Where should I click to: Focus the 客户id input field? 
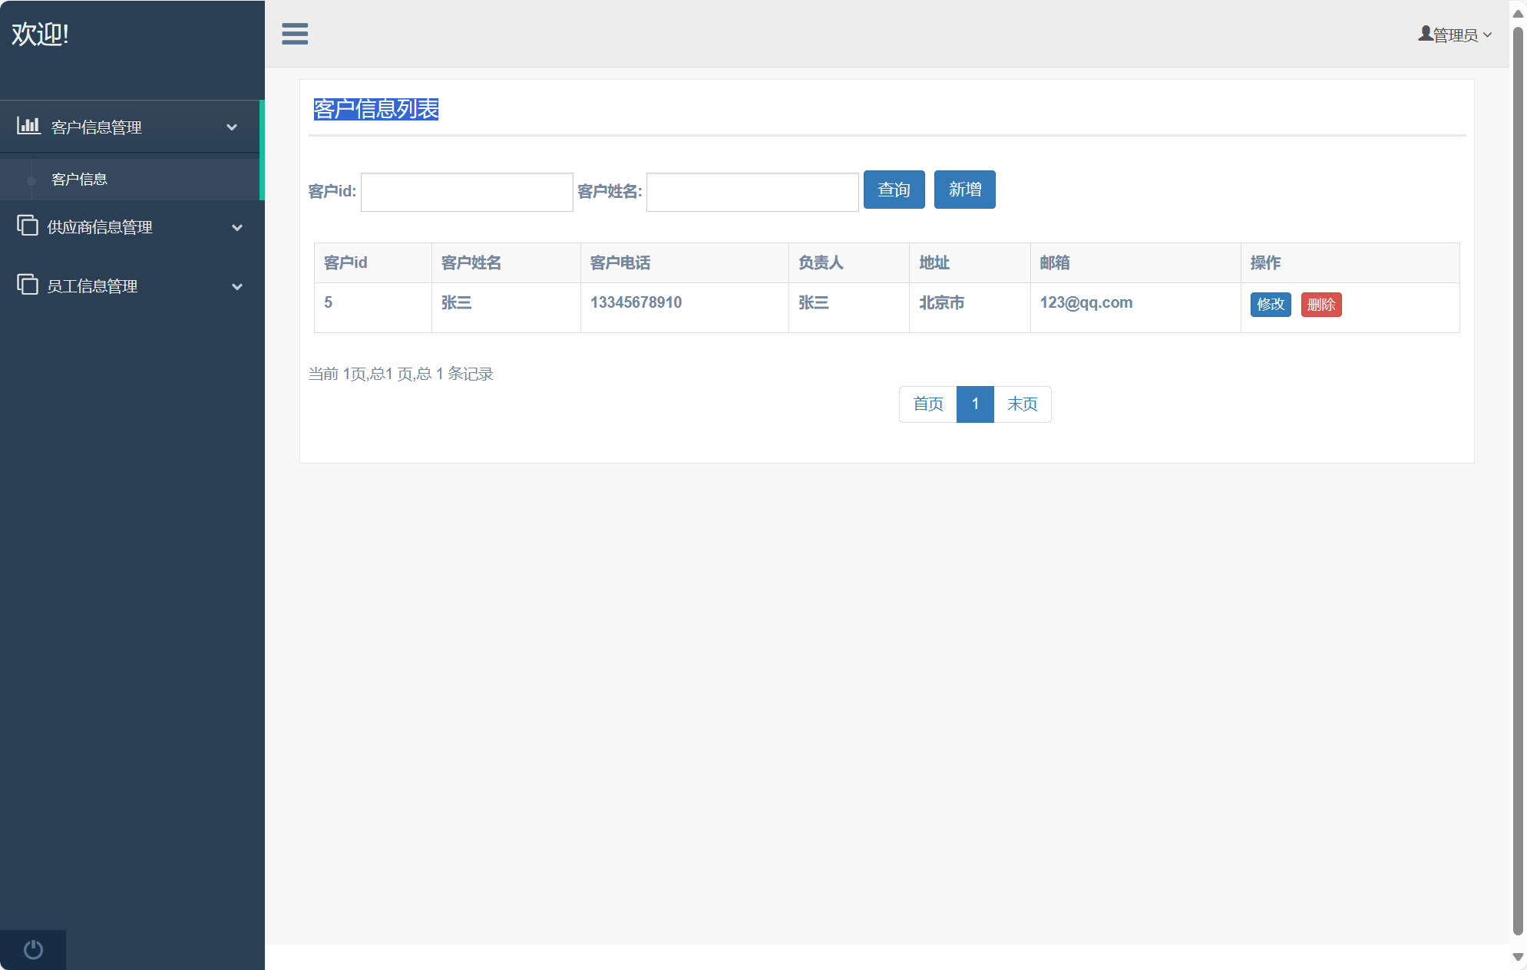[x=467, y=192]
